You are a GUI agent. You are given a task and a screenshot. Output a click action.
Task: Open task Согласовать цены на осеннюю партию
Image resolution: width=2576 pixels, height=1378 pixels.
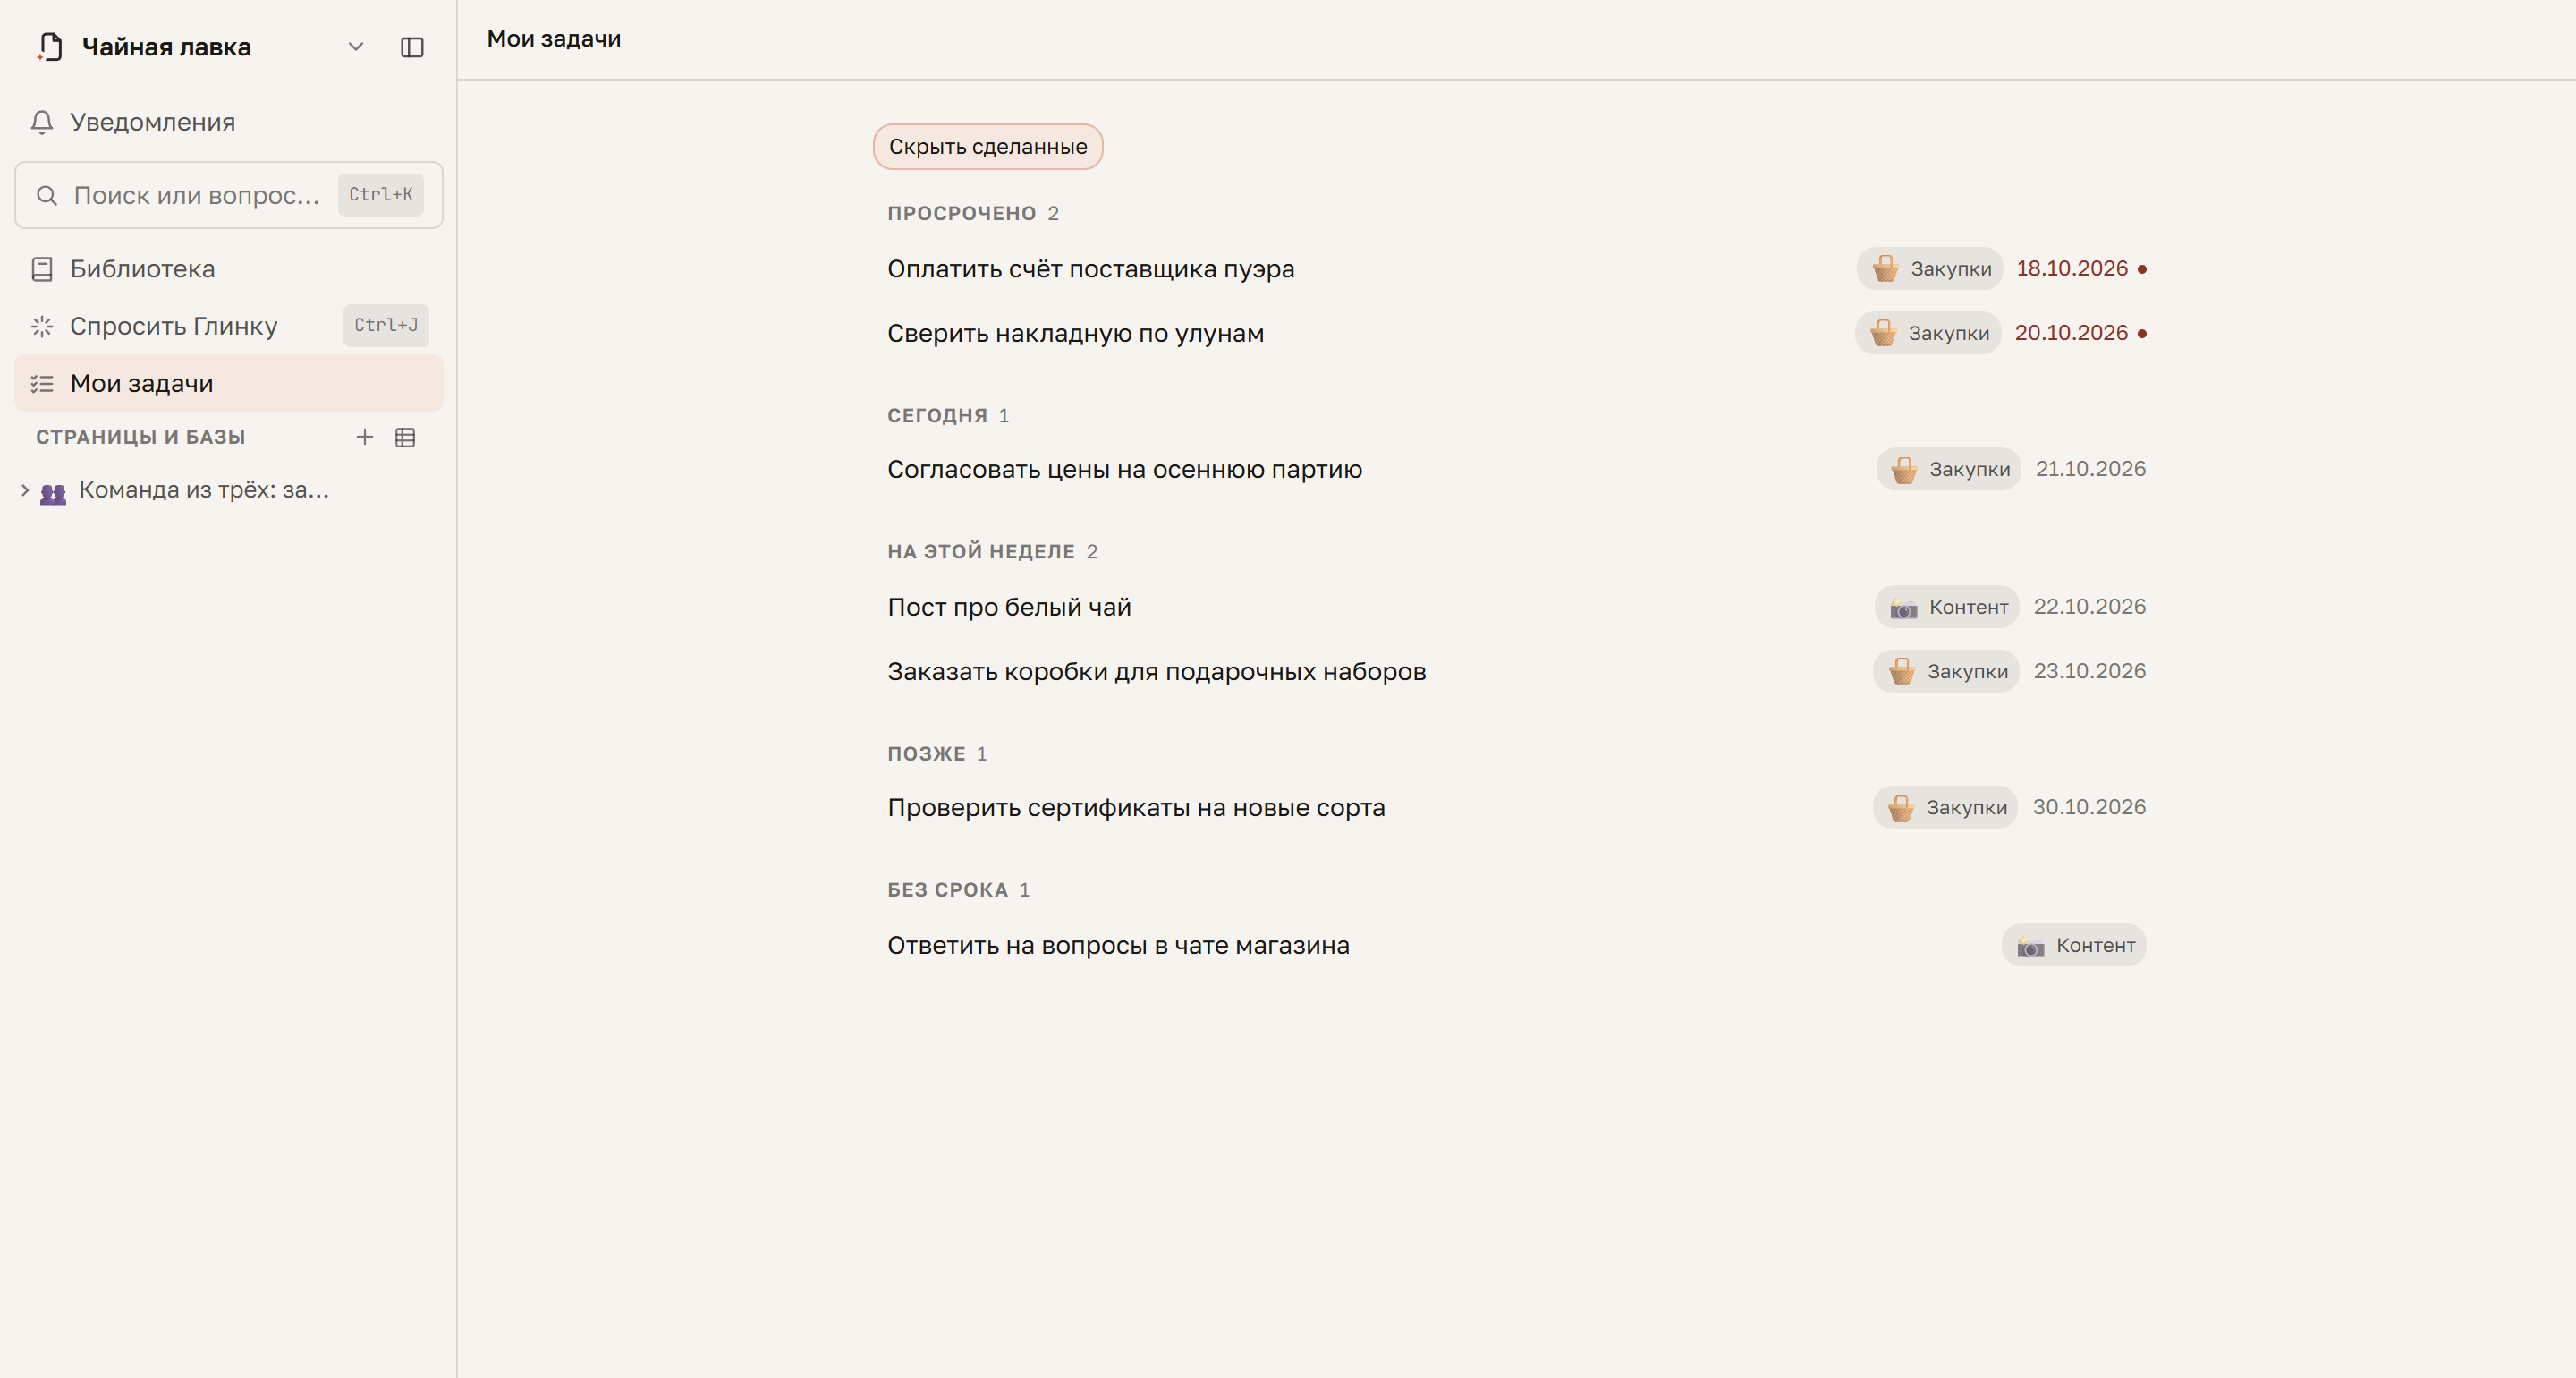[1124, 470]
